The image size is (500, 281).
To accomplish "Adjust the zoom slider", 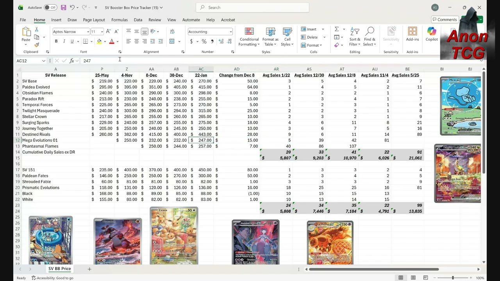I will click(x=453, y=278).
